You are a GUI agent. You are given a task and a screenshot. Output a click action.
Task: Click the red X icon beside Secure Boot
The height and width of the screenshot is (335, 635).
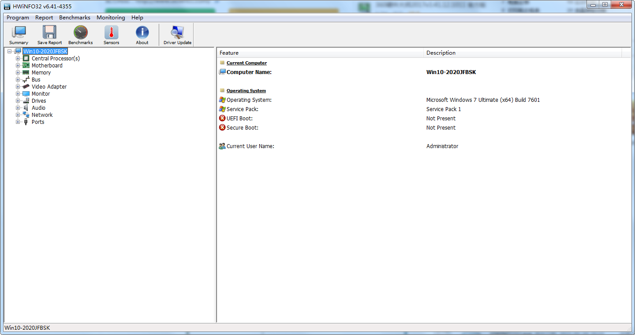coord(222,127)
